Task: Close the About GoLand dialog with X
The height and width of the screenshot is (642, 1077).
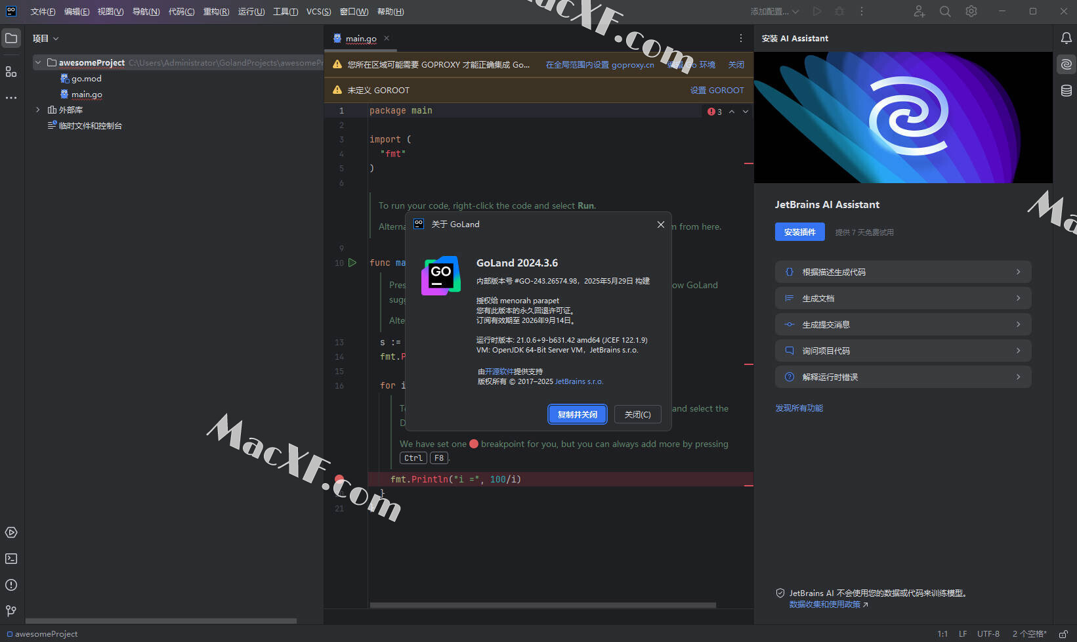Action: tap(661, 225)
